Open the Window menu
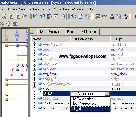Viewport: 136px width, 117px height. (77, 9)
